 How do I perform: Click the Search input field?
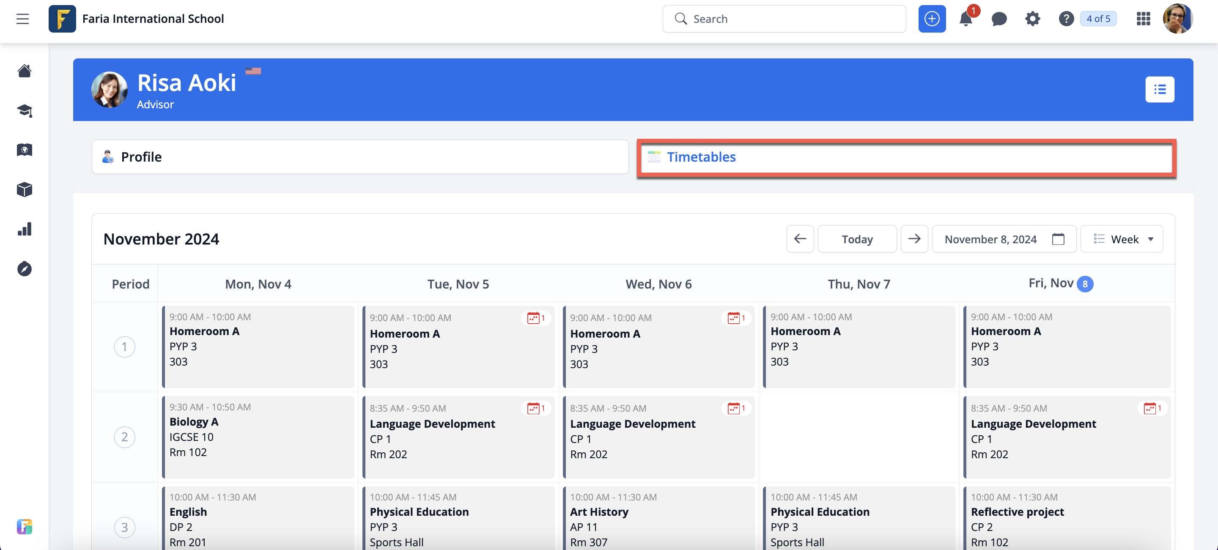[785, 19]
